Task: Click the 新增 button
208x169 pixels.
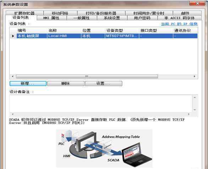Action: pos(28,84)
